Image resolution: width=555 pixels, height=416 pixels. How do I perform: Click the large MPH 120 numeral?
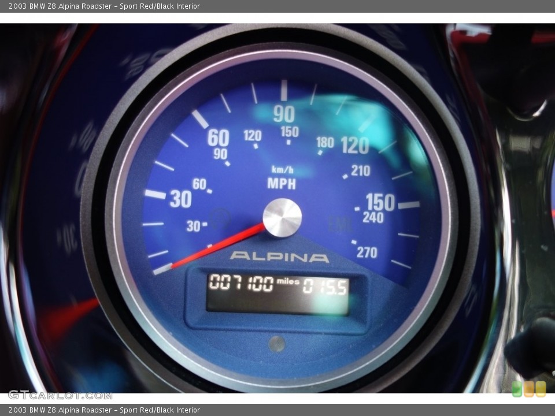[x=354, y=146]
